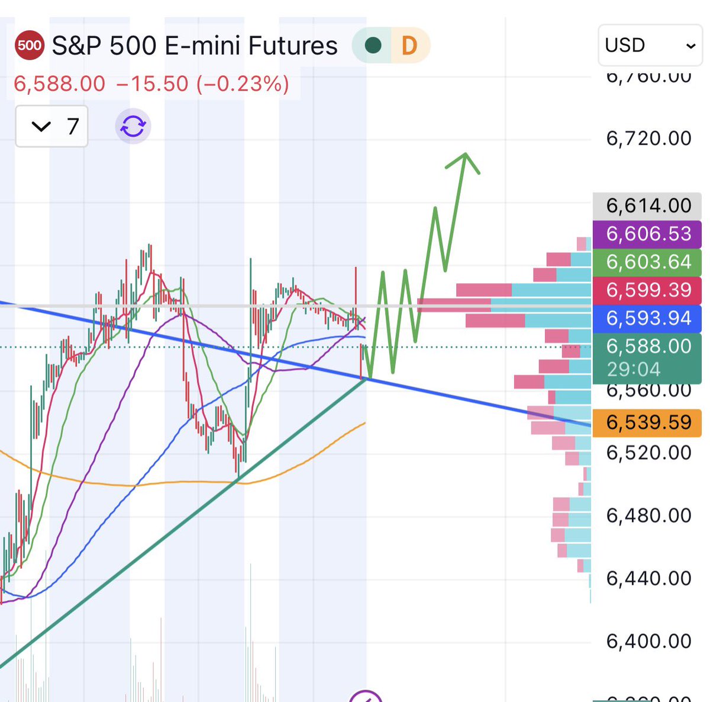
Task: Click the last price 6,588.00 in header
Action: pos(59,84)
